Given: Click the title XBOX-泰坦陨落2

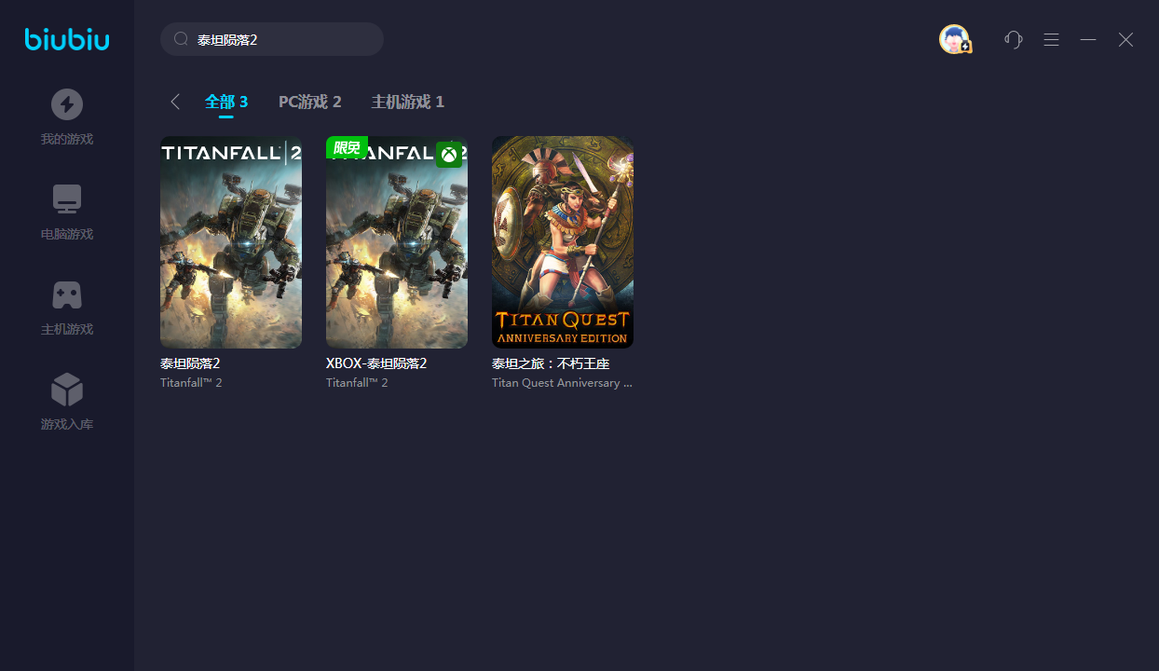Looking at the screenshot, I should pyautogui.click(x=376, y=363).
